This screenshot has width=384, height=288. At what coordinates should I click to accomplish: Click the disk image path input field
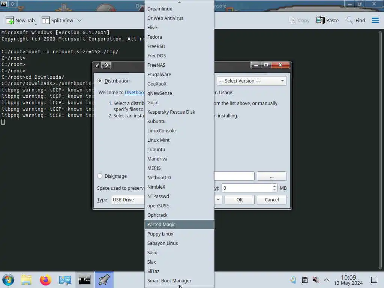tap(234, 176)
